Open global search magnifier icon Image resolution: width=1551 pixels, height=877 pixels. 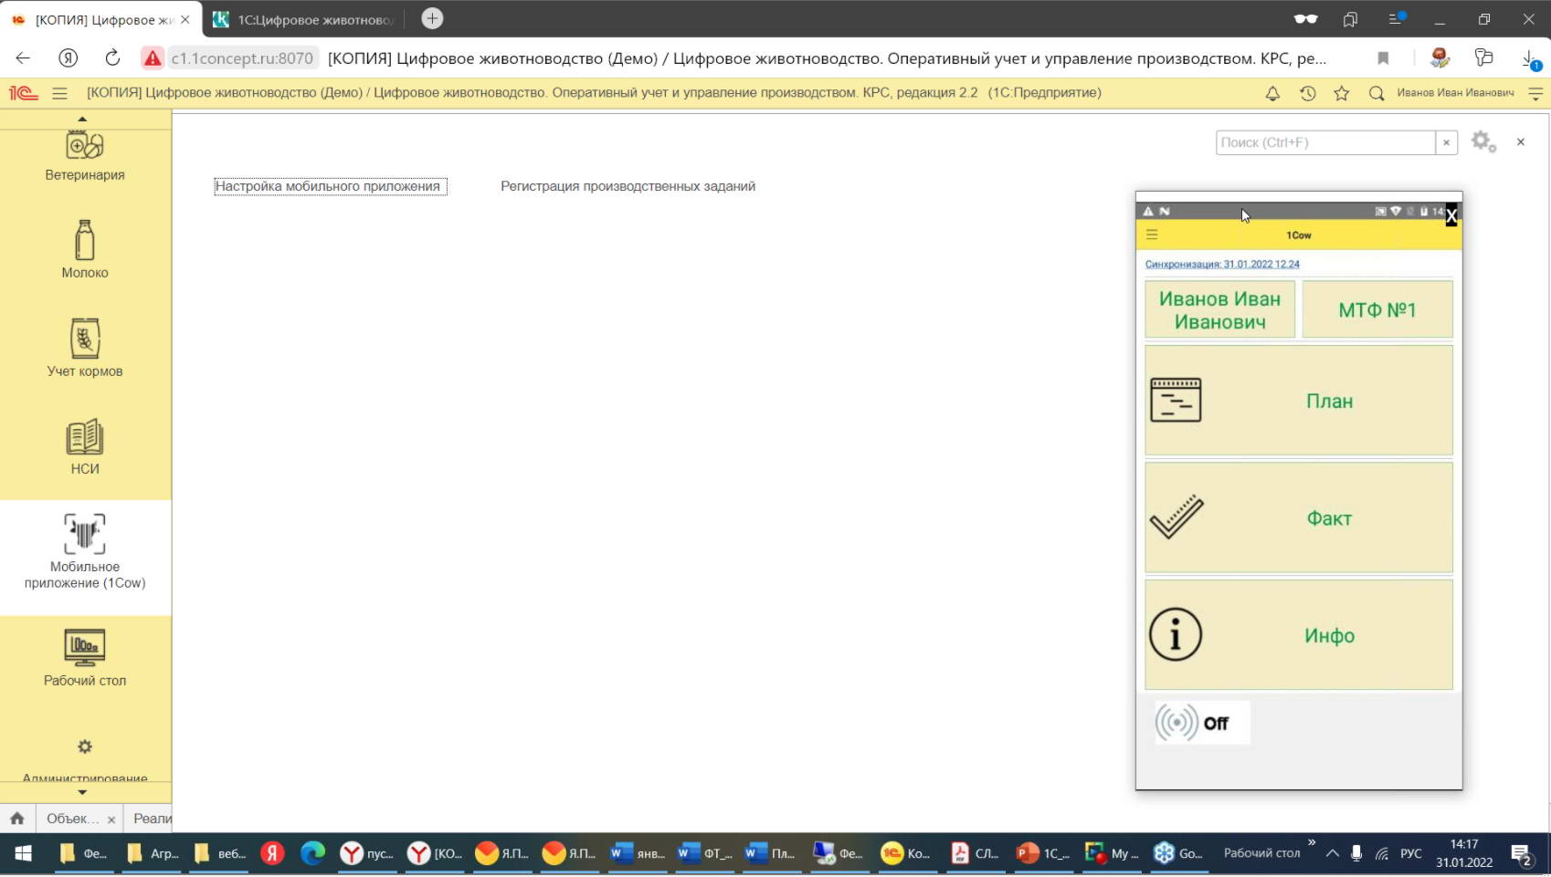(1377, 93)
